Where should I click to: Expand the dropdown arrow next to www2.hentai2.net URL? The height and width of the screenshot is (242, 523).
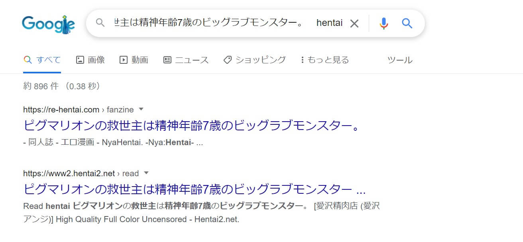[146, 173]
